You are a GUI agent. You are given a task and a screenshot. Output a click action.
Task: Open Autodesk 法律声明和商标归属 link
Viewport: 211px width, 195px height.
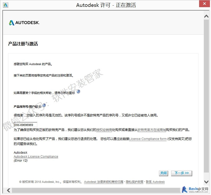(104, 182)
